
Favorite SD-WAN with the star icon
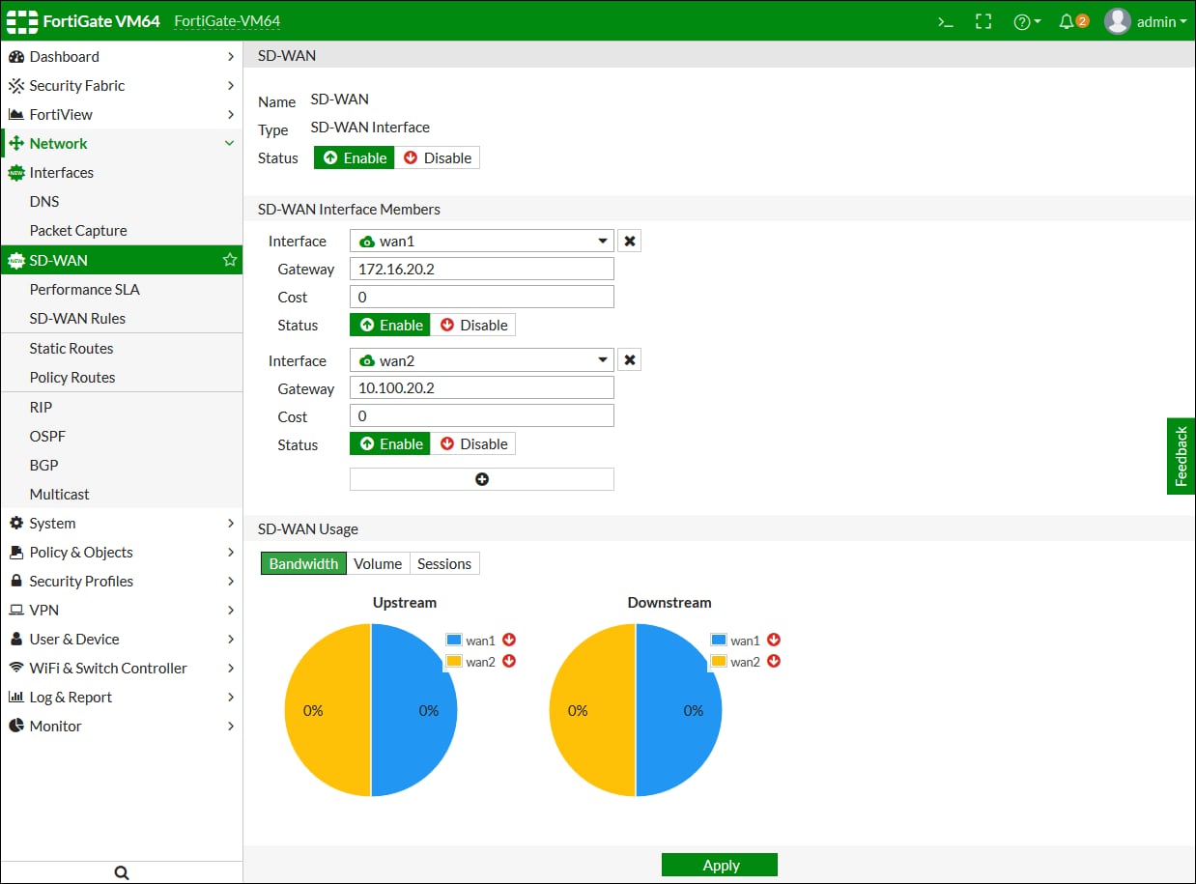230,260
